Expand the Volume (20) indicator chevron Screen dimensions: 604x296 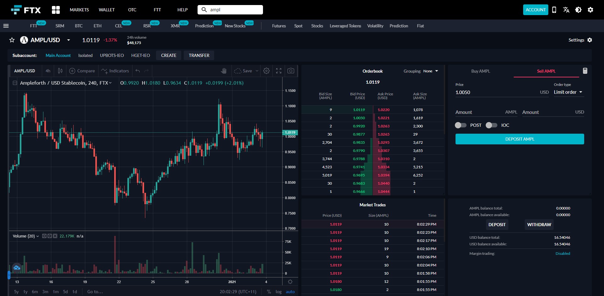[x=38, y=236]
